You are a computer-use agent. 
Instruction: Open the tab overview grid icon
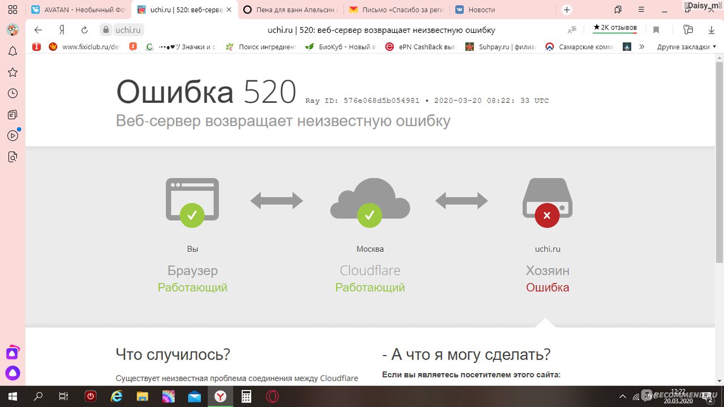[x=12, y=10]
